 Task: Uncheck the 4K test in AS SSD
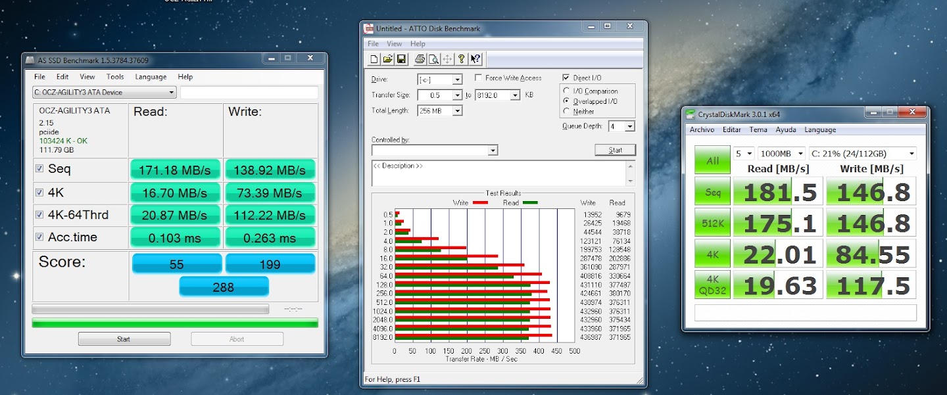[39, 193]
